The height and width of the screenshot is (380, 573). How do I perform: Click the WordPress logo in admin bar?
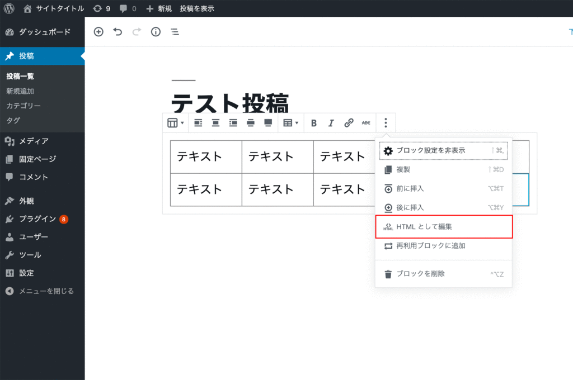point(9,8)
